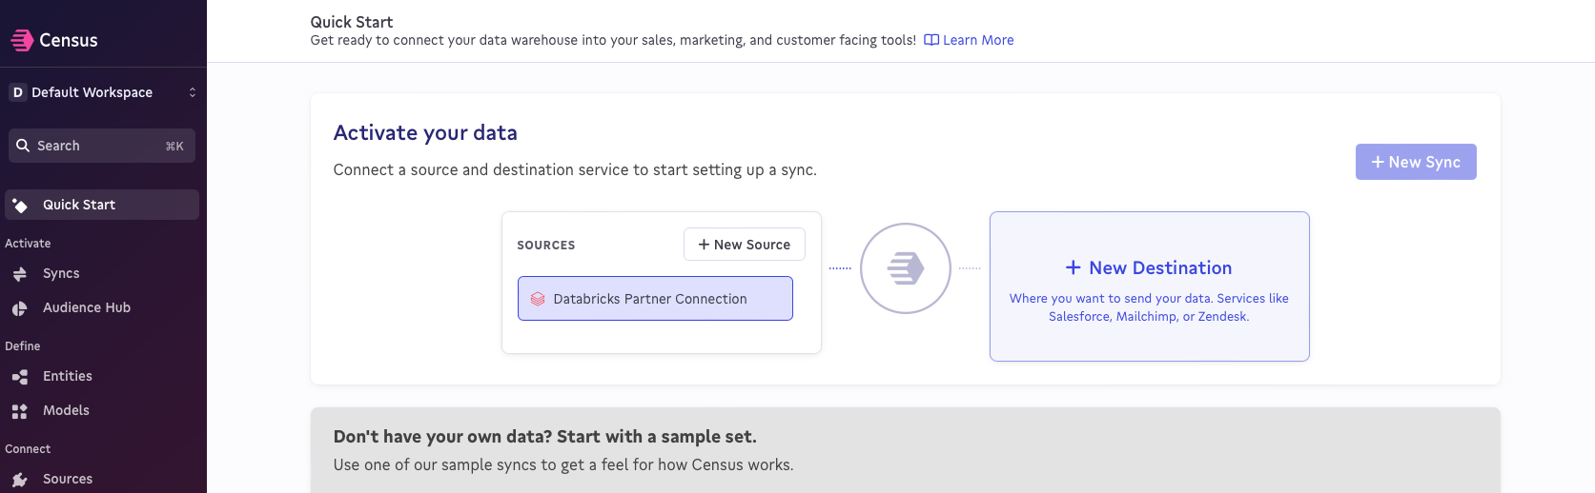Click the book icon beside Learn More
The image size is (1595, 493).
(931, 40)
